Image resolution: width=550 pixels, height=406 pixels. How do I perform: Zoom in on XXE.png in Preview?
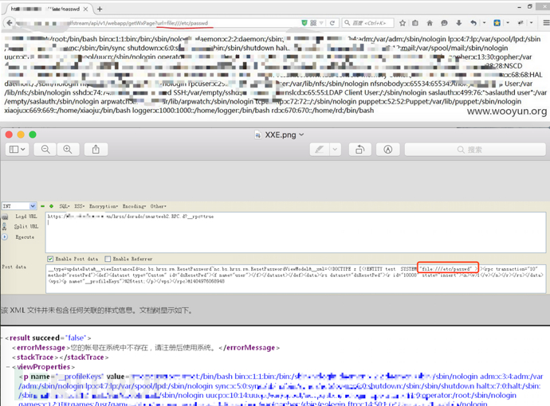68,150
